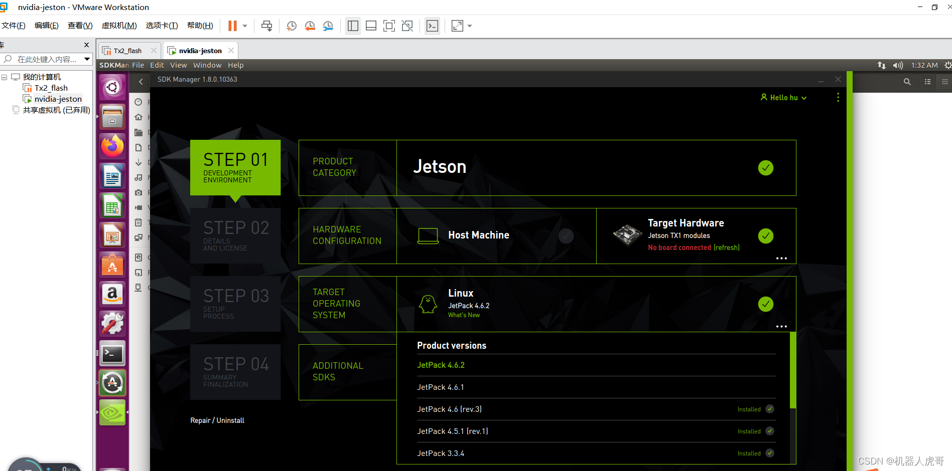Image resolution: width=952 pixels, height=471 pixels.
Task: Mute the volume icon in Ubuntu top bar
Action: pyautogui.click(x=898, y=65)
